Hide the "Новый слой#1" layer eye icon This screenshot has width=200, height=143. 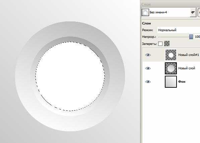(x=148, y=55)
